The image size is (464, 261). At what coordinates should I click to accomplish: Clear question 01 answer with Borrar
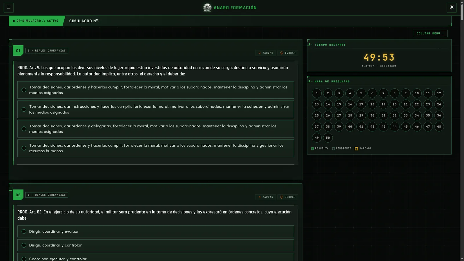(288, 53)
